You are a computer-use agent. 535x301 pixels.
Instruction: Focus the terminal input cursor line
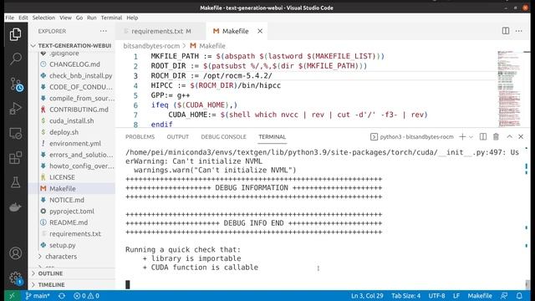128,284
